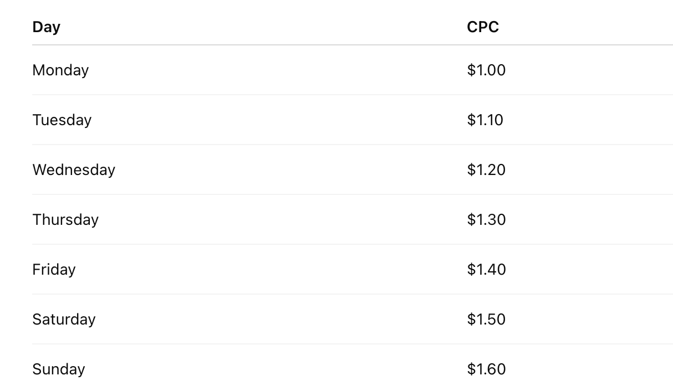
Task: Select the Friday row label
Action: [x=54, y=270]
